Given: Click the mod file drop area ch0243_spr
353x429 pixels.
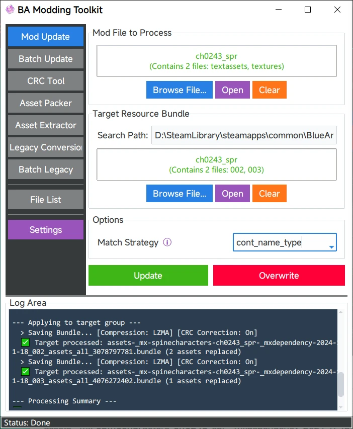Looking at the screenshot, I should [x=217, y=61].
